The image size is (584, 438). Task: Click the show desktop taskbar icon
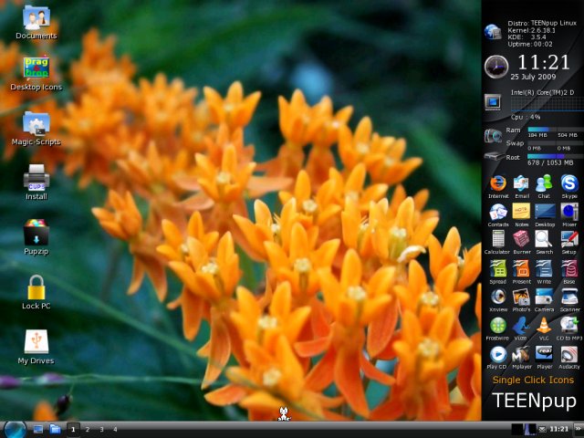38,430
